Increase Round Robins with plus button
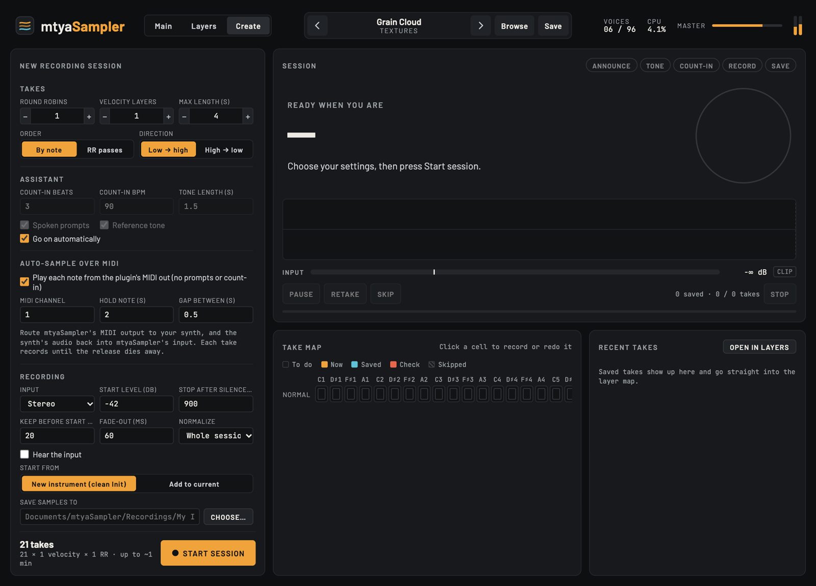Screen dimensions: 816x586 [89, 116]
